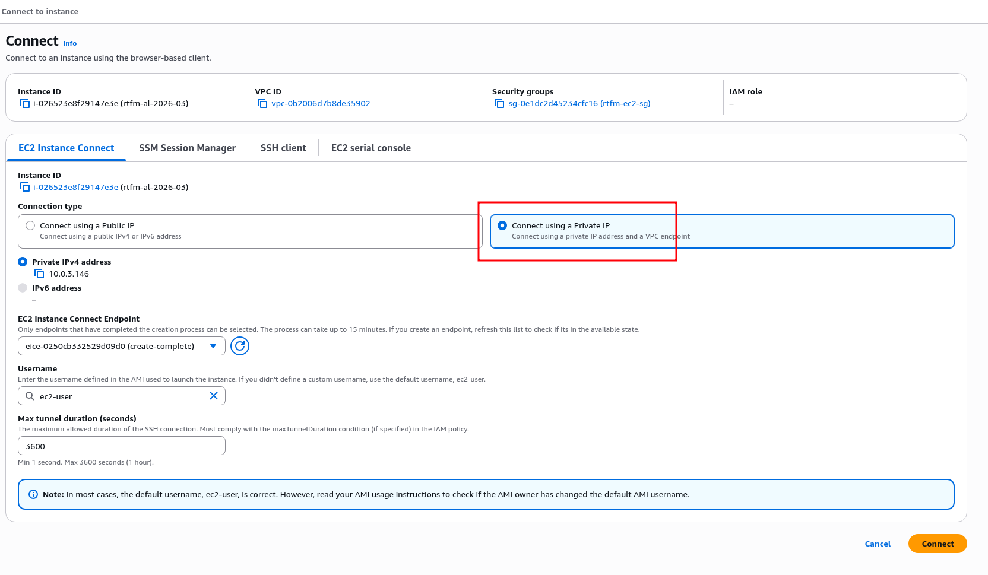Copy the private IPv4 address 10.0.3.146

tap(39, 274)
